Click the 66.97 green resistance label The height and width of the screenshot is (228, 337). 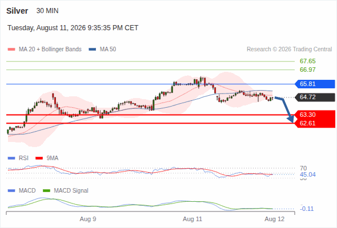point(307,70)
